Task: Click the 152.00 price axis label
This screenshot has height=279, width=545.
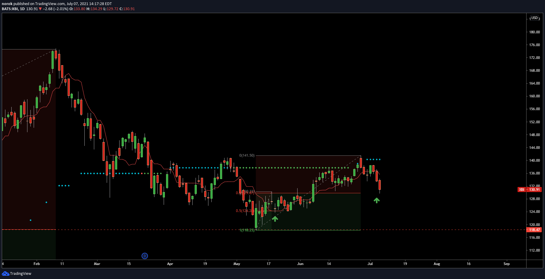Action: 535,122
